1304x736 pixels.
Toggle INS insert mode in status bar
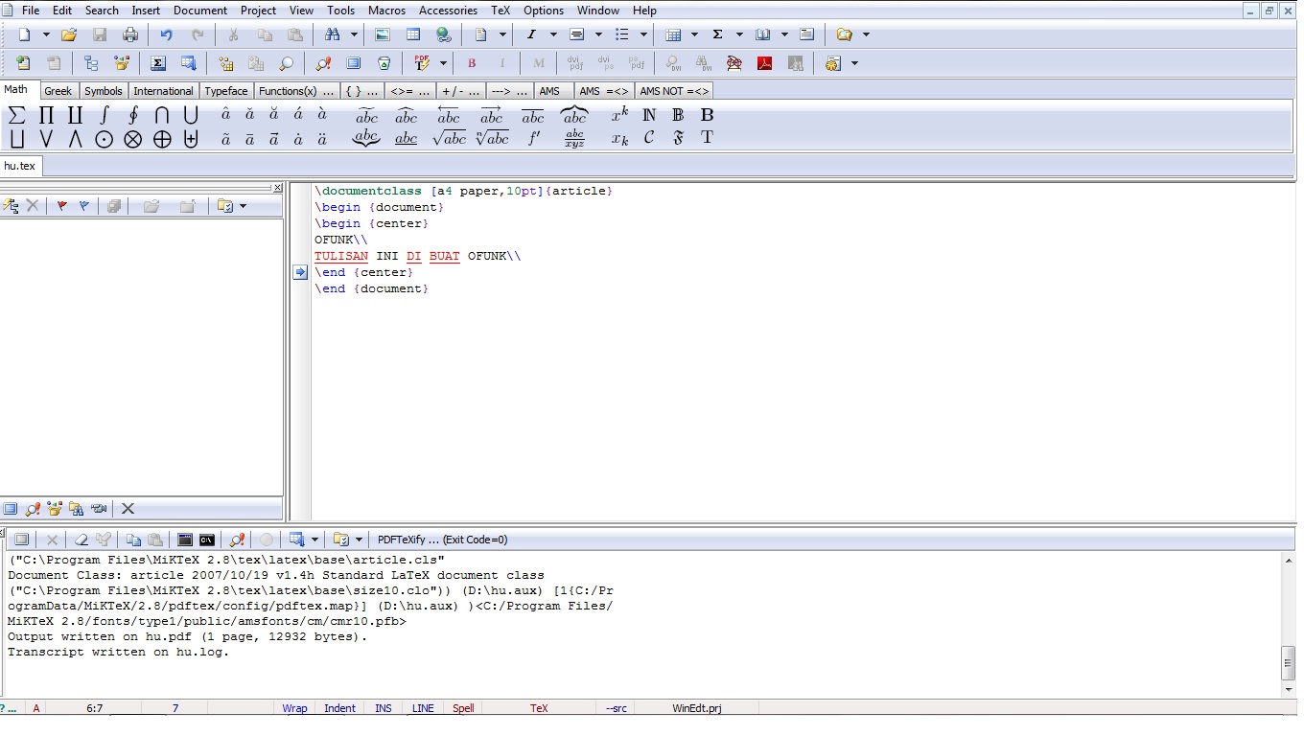pyautogui.click(x=384, y=708)
